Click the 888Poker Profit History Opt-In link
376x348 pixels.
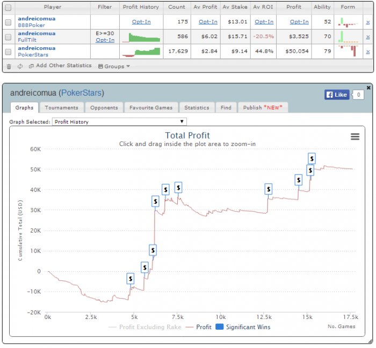[x=141, y=22]
